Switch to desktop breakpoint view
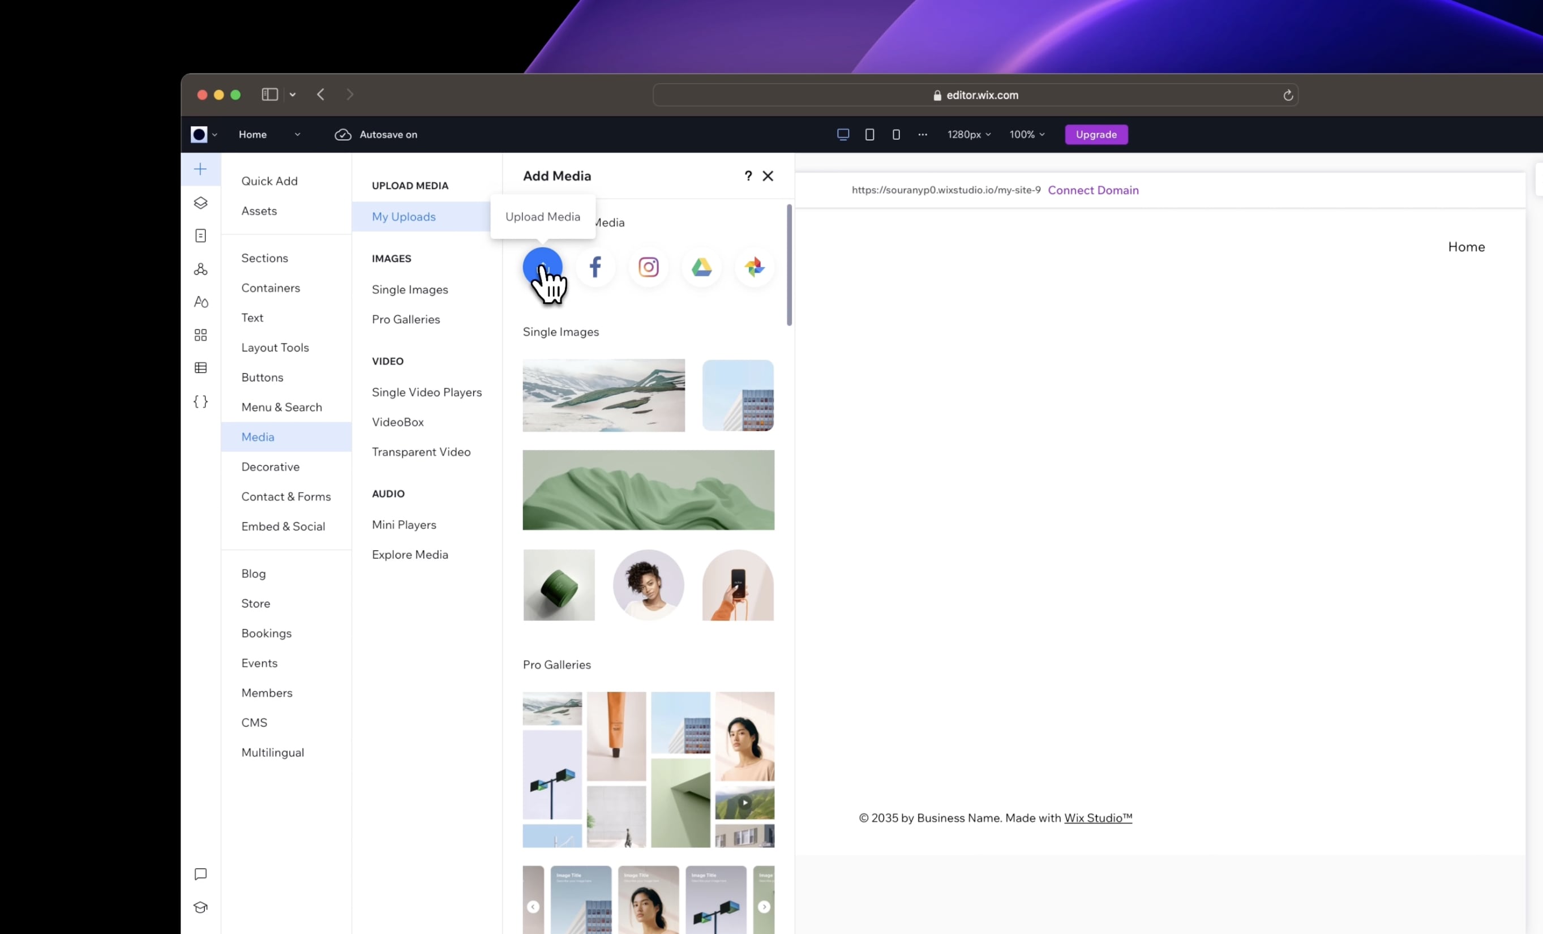This screenshot has width=1543, height=934. click(843, 134)
